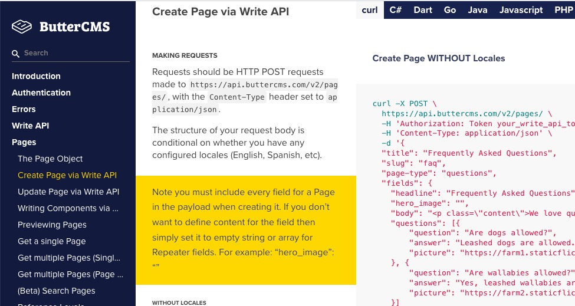The width and height of the screenshot is (575, 306).
Task: Open The Page Object subsection
Action: tap(50, 159)
